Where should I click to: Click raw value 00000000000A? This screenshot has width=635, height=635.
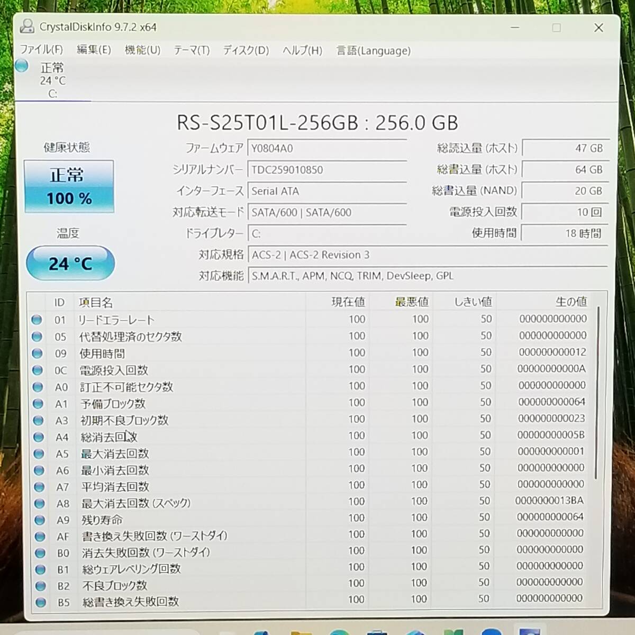click(x=551, y=368)
